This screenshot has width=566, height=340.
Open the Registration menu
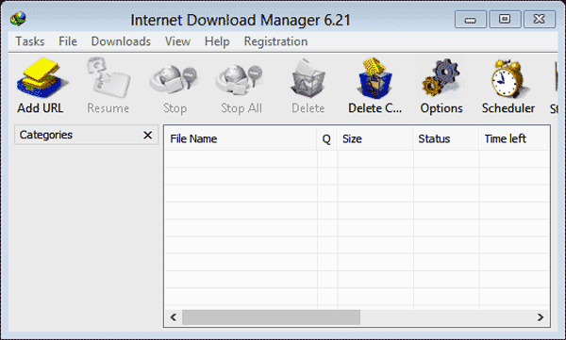[x=275, y=41]
